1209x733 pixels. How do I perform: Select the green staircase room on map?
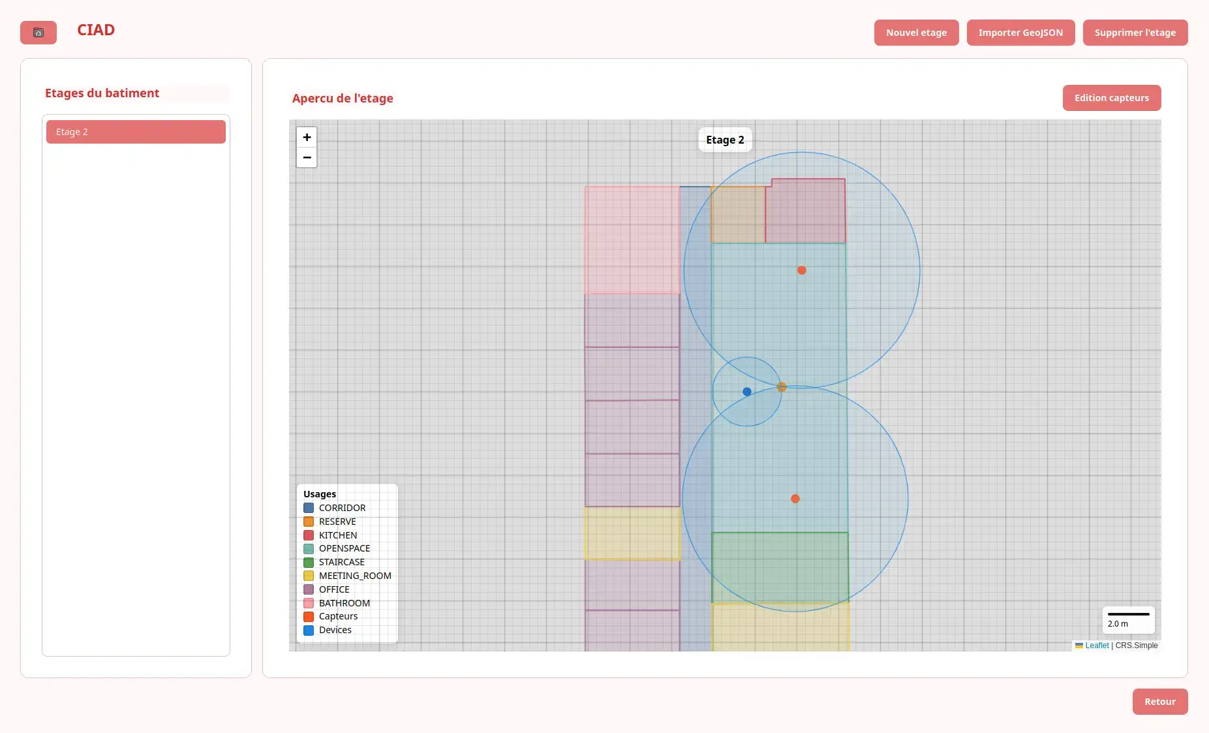(780, 567)
